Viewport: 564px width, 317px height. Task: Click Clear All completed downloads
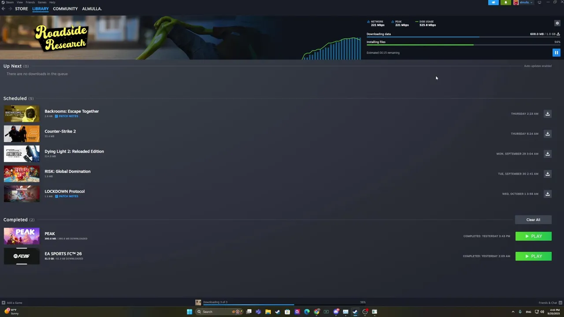533,220
